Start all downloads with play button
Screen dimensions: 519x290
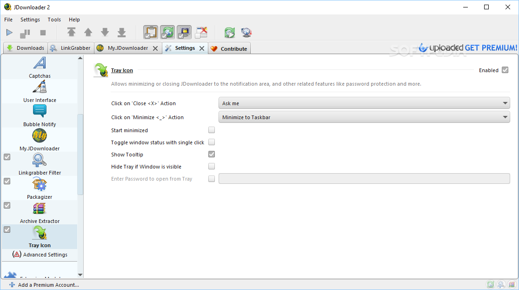9,33
